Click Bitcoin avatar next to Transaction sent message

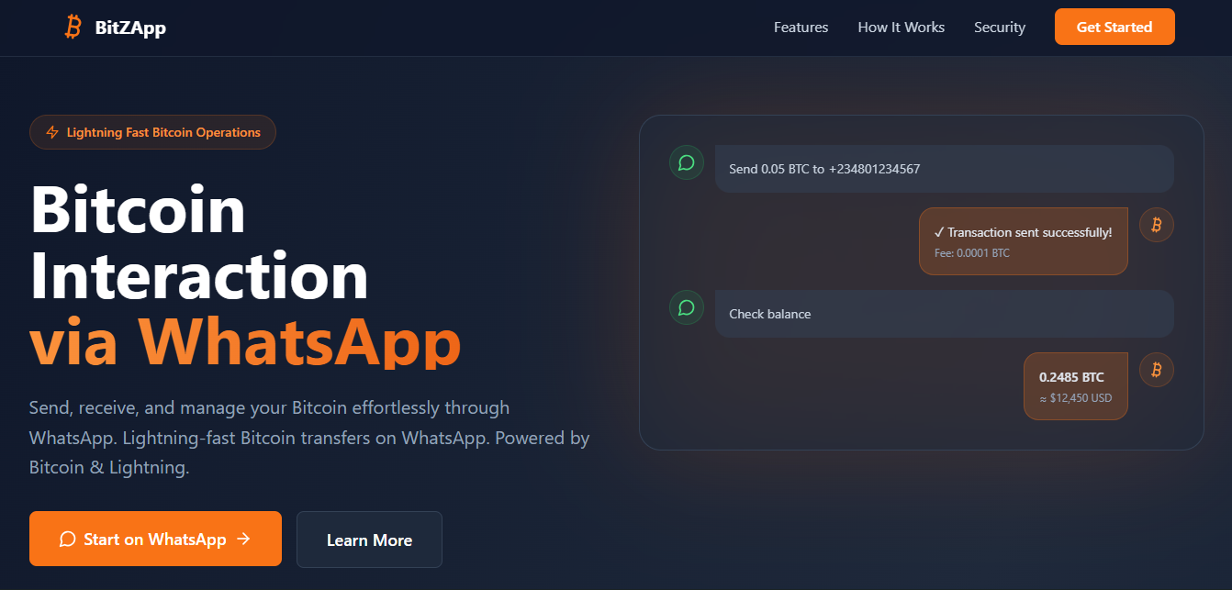tap(1156, 225)
